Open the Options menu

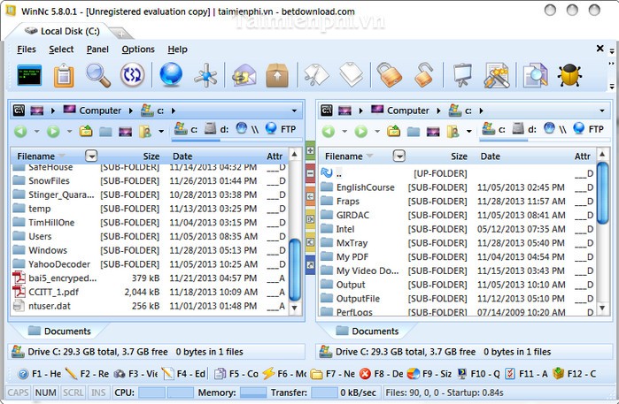coord(138,50)
